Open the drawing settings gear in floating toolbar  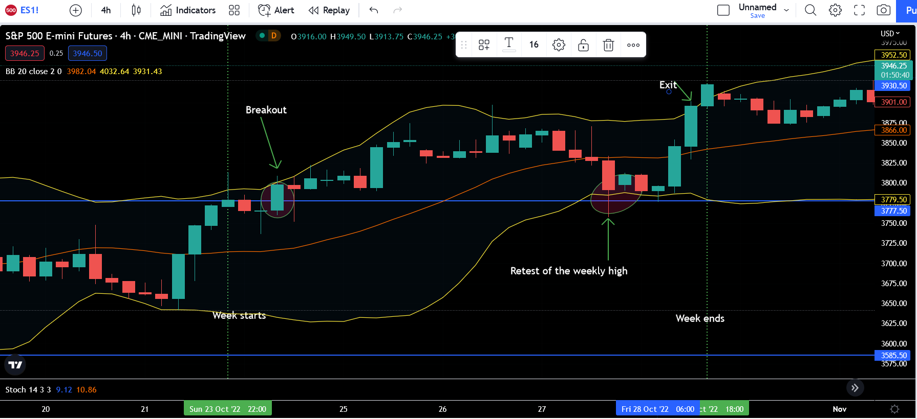(559, 45)
